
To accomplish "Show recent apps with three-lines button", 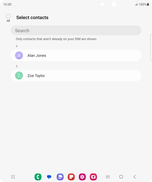I will coord(108,177).
